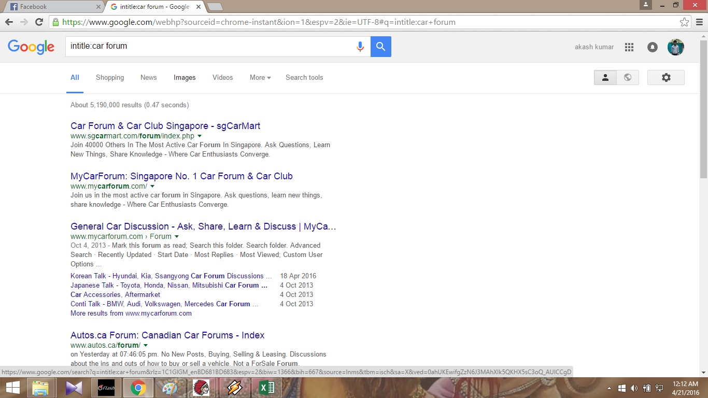Click the Google logo
The width and height of the screenshot is (708, 398).
coord(31,47)
